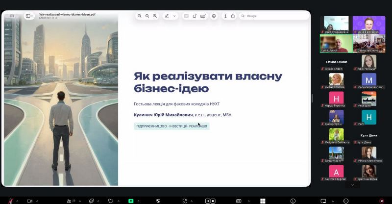This screenshot has height=204, width=392.
Task: Rotate the PDF page icon
Action: click(195, 16)
